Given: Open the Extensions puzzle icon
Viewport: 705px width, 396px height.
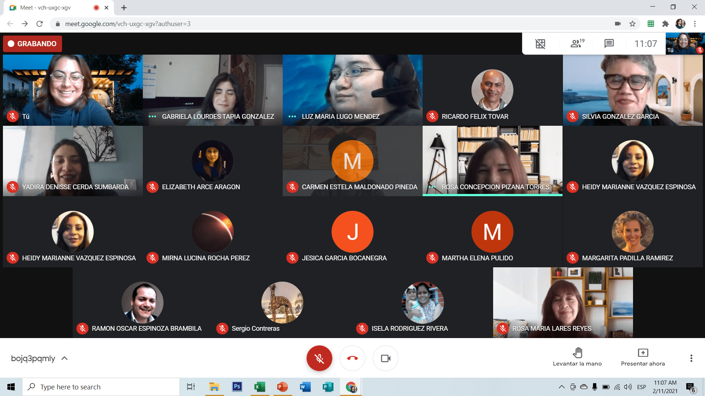Looking at the screenshot, I should [x=665, y=24].
